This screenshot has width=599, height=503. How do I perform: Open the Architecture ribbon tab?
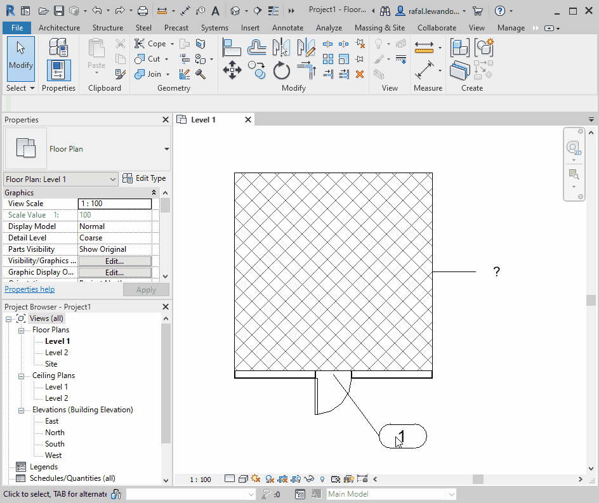59,28
